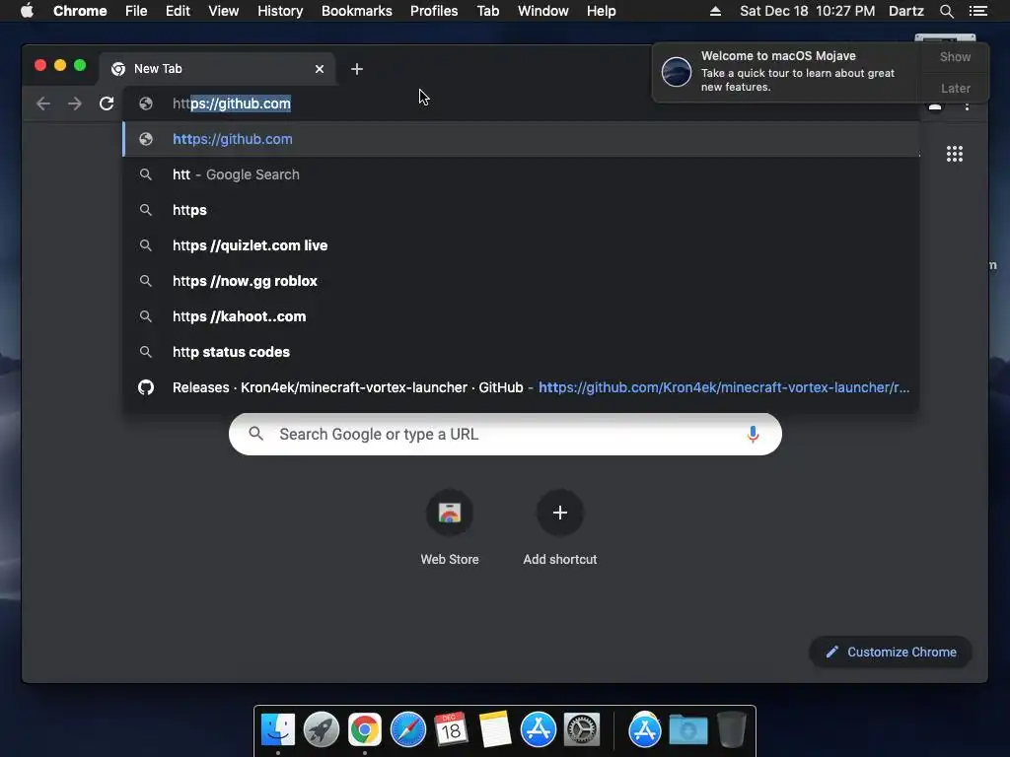Click Show on the macOS Mojave notification
Screen dimensions: 1010x757
pos(955,57)
